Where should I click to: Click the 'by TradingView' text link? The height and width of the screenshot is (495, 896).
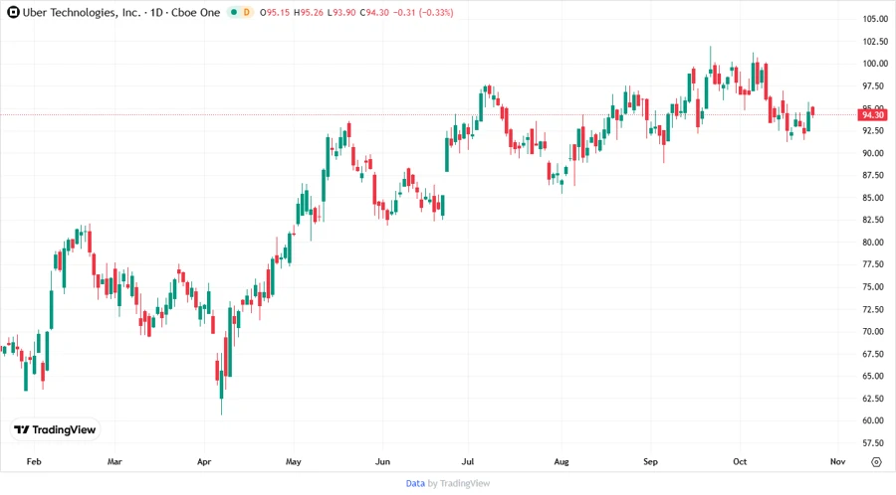point(459,484)
